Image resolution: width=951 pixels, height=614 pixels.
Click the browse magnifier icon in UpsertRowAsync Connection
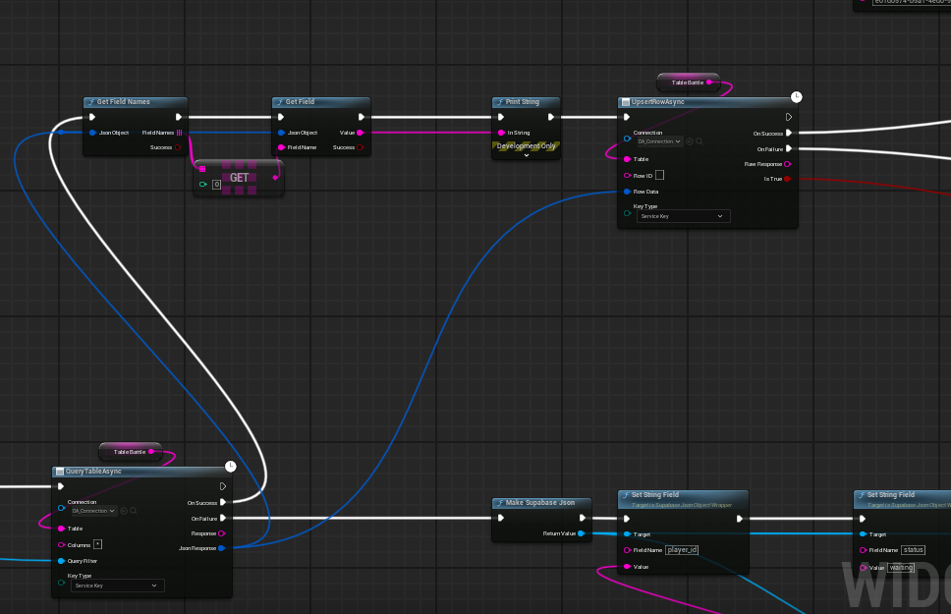click(x=699, y=141)
